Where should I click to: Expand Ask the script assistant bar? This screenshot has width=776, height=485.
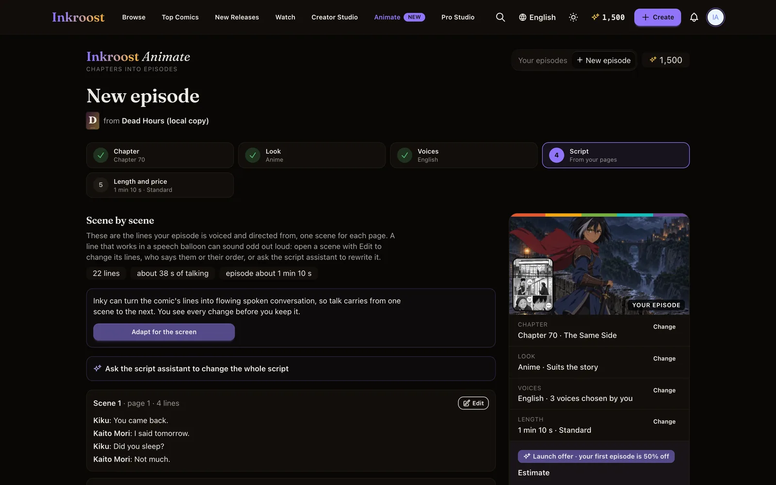click(291, 369)
